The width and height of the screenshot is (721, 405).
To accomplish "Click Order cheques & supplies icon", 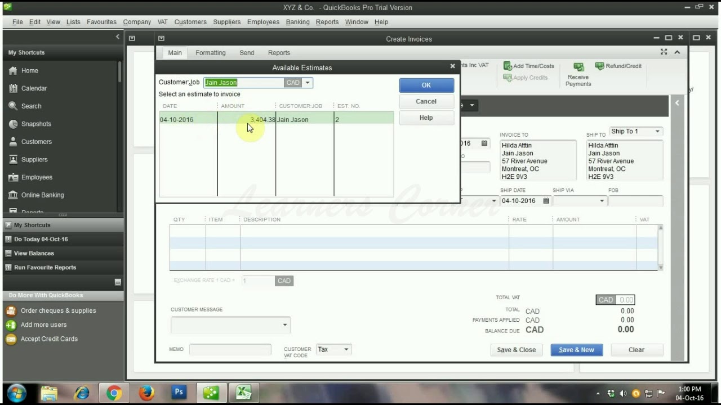I will point(11,310).
